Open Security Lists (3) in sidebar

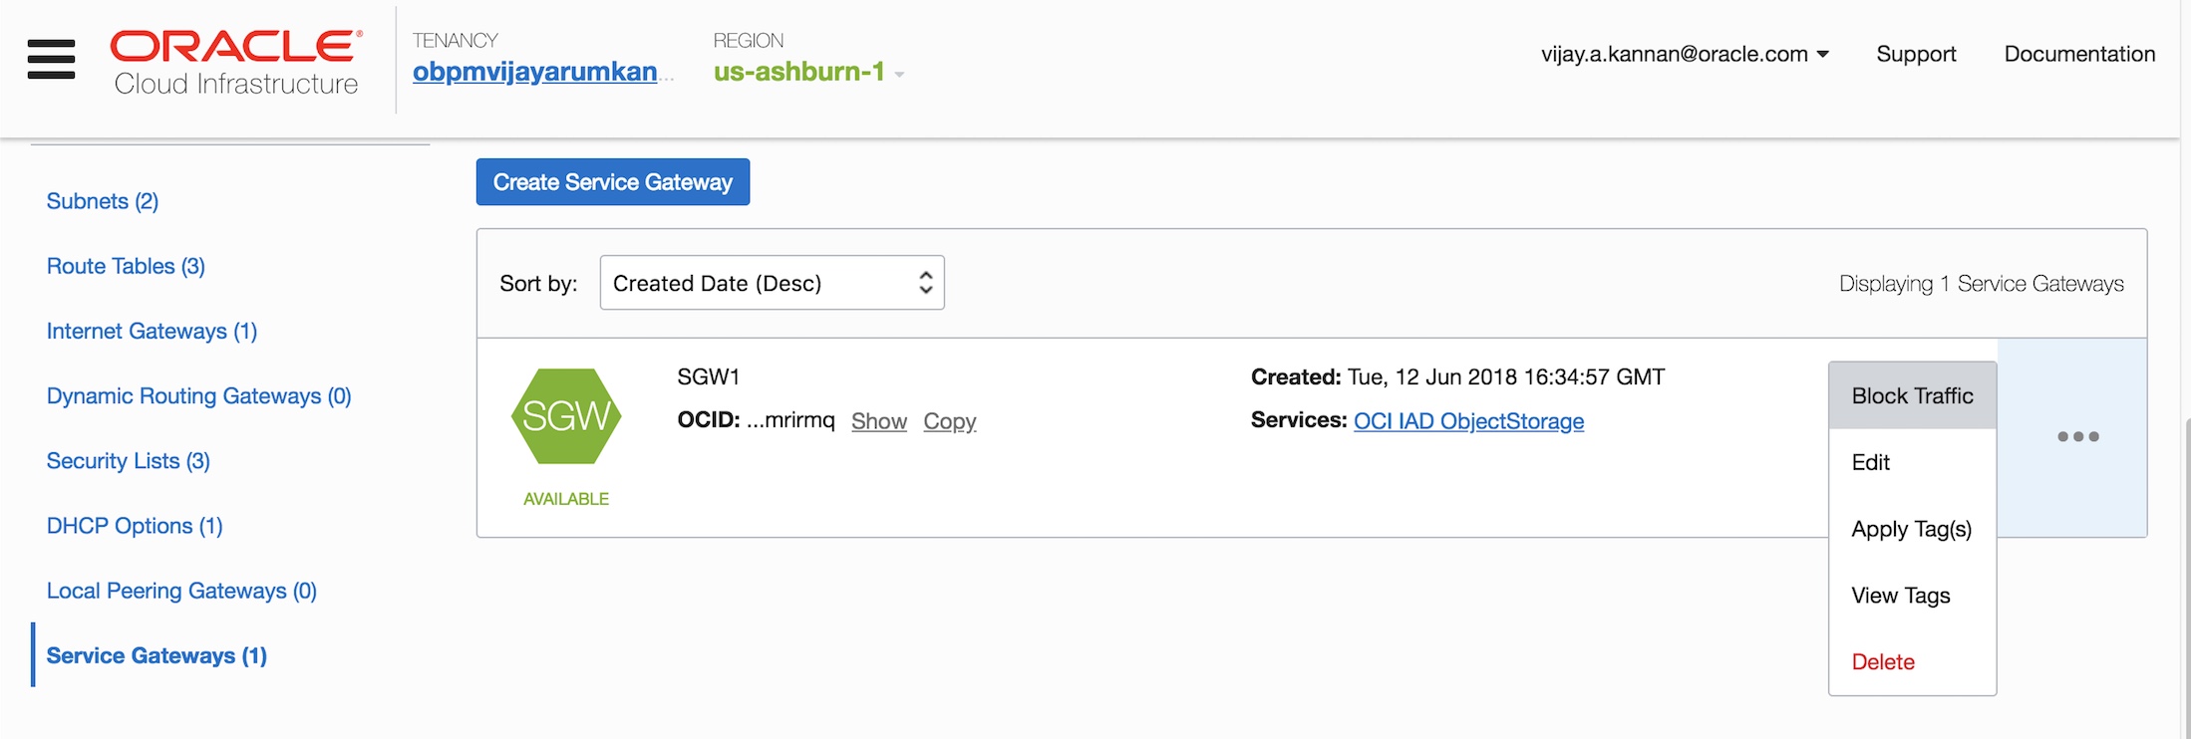[129, 461]
